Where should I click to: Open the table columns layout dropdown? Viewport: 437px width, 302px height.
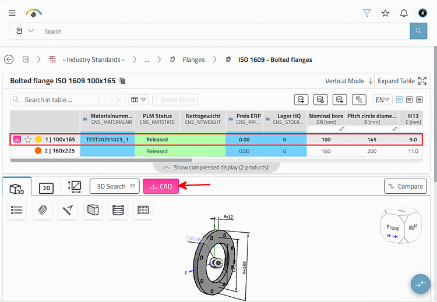point(139,100)
